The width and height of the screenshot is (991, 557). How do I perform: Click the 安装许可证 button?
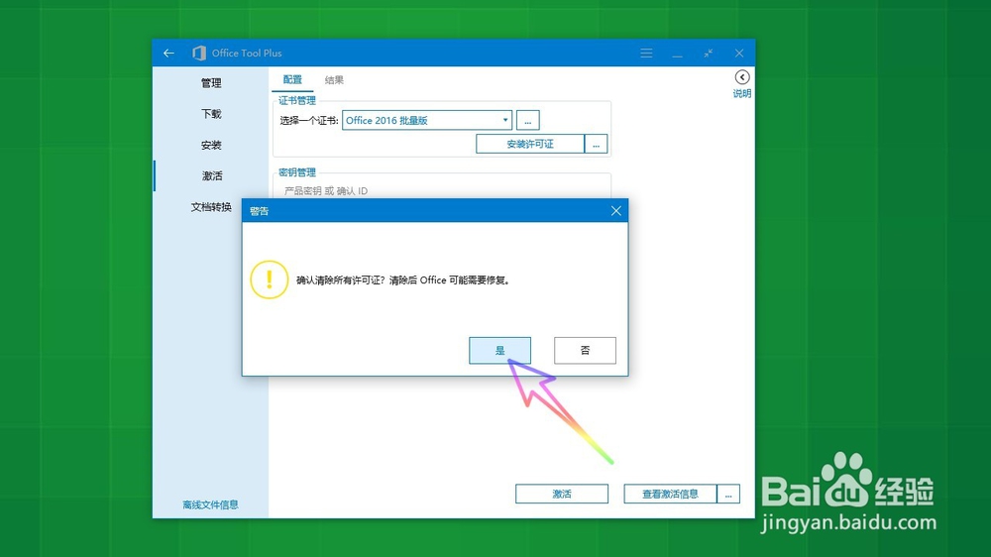pos(529,144)
